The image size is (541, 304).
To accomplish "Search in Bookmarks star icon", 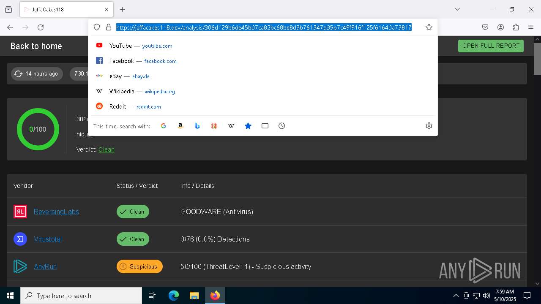I will (248, 126).
